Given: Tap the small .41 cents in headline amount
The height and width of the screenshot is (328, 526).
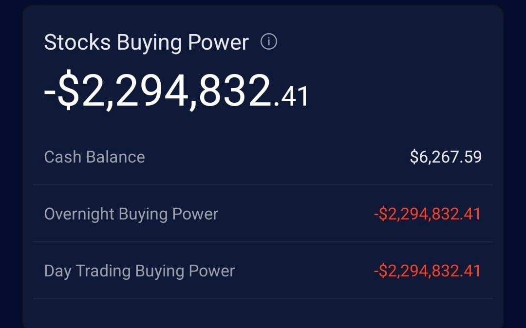Looking at the screenshot, I should pyautogui.click(x=291, y=95).
